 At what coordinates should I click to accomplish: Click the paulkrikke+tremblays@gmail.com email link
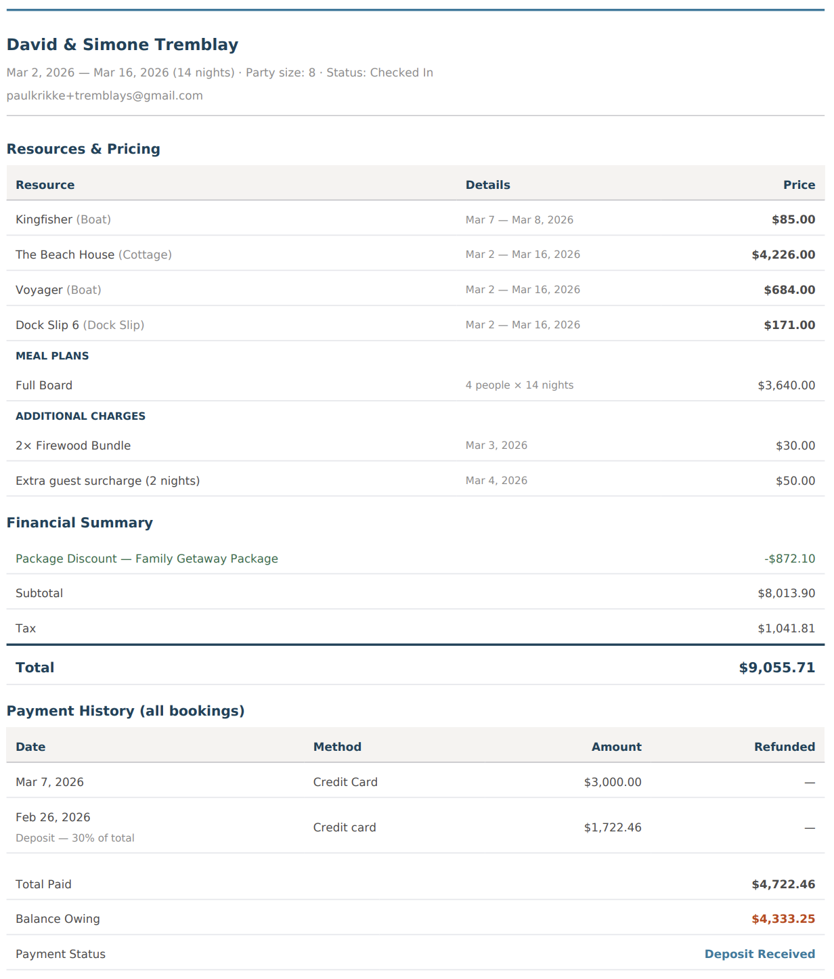(x=104, y=95)
